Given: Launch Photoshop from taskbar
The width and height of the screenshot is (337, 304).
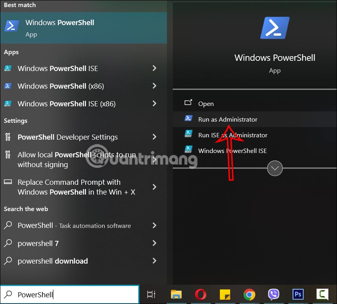Looking at the screenshot, I should tap(298, 294).
